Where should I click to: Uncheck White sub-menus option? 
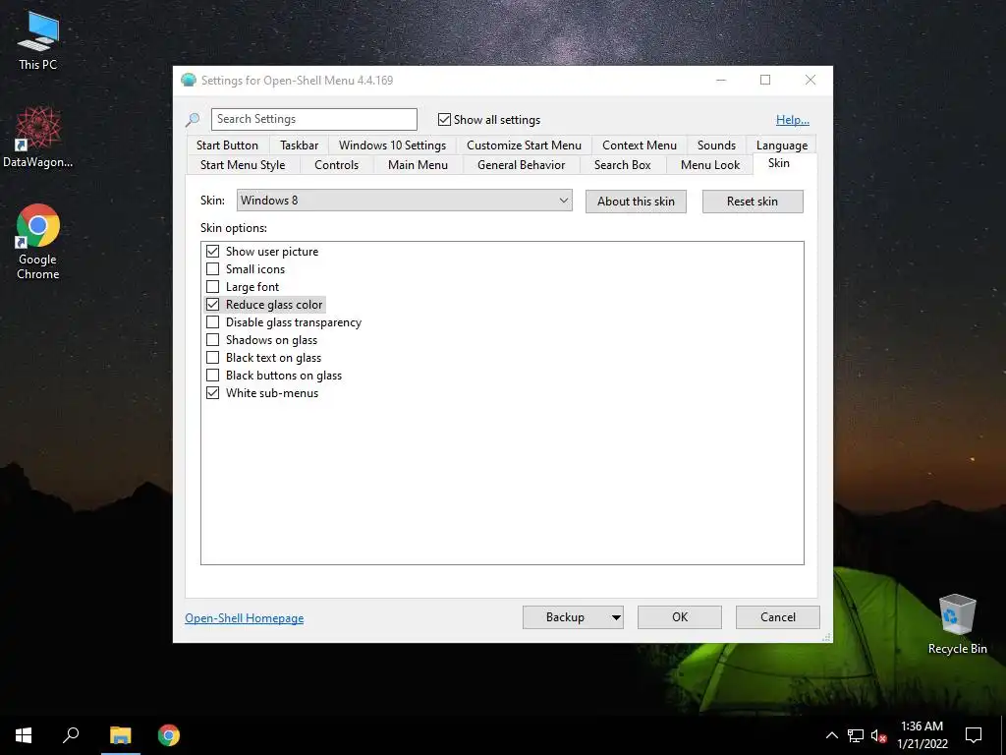pos(212,393)
